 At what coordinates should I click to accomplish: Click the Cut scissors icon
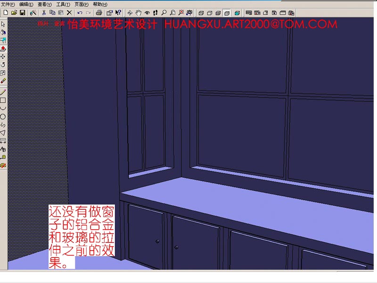(44, 13)
